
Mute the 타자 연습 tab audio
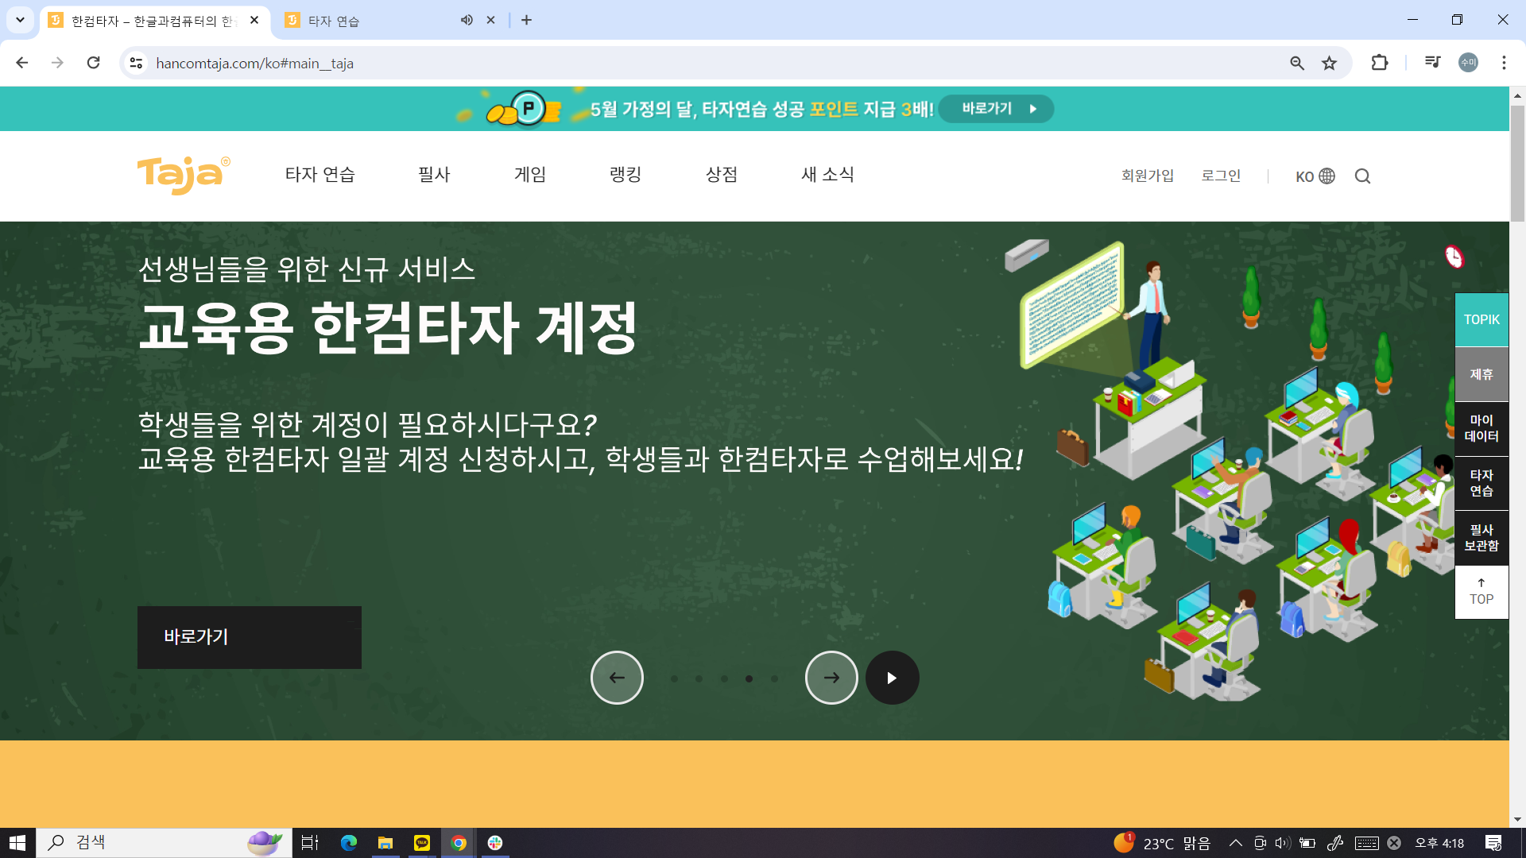[467, 21]
